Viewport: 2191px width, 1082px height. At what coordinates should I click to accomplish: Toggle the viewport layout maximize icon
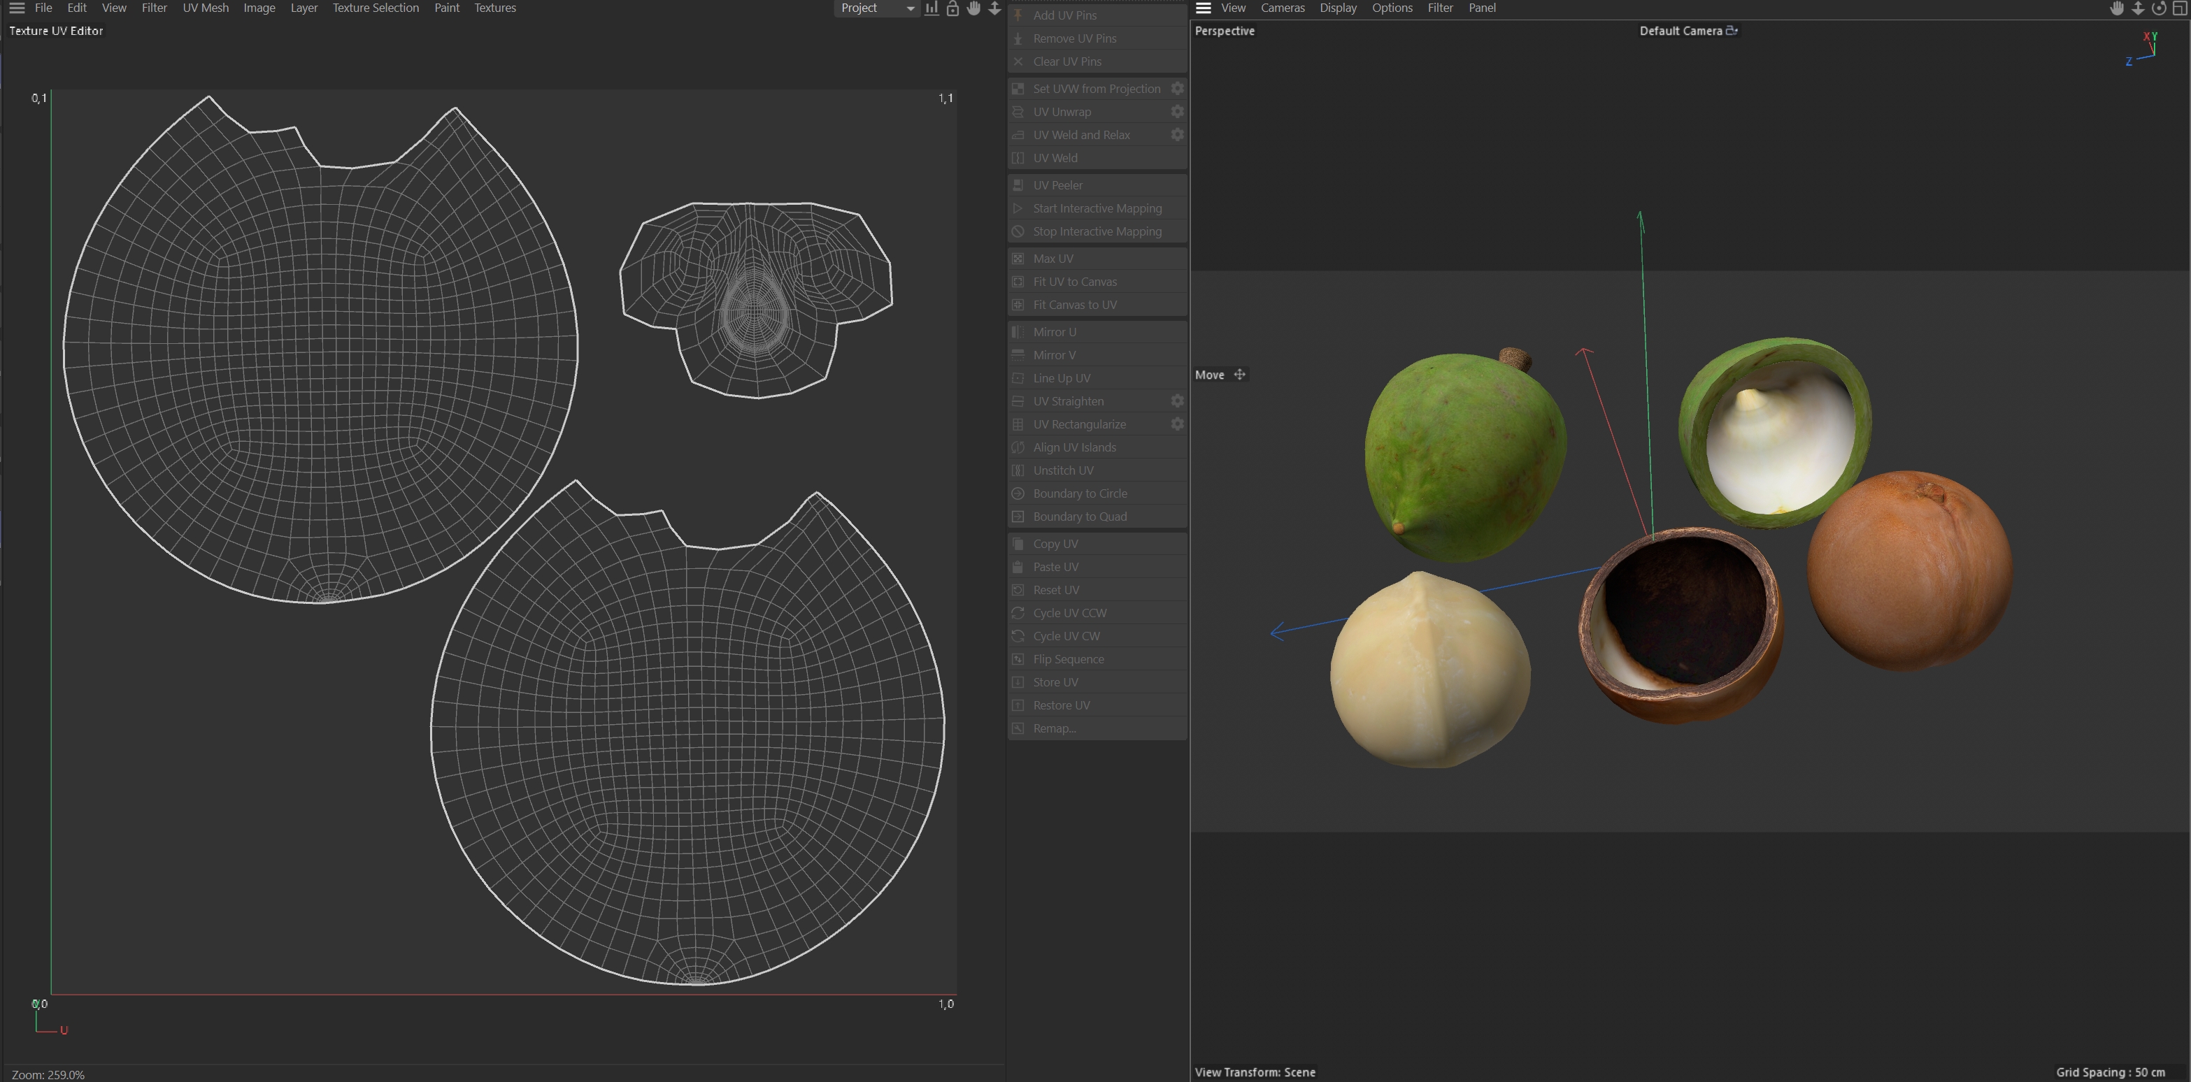(2180, 8)
